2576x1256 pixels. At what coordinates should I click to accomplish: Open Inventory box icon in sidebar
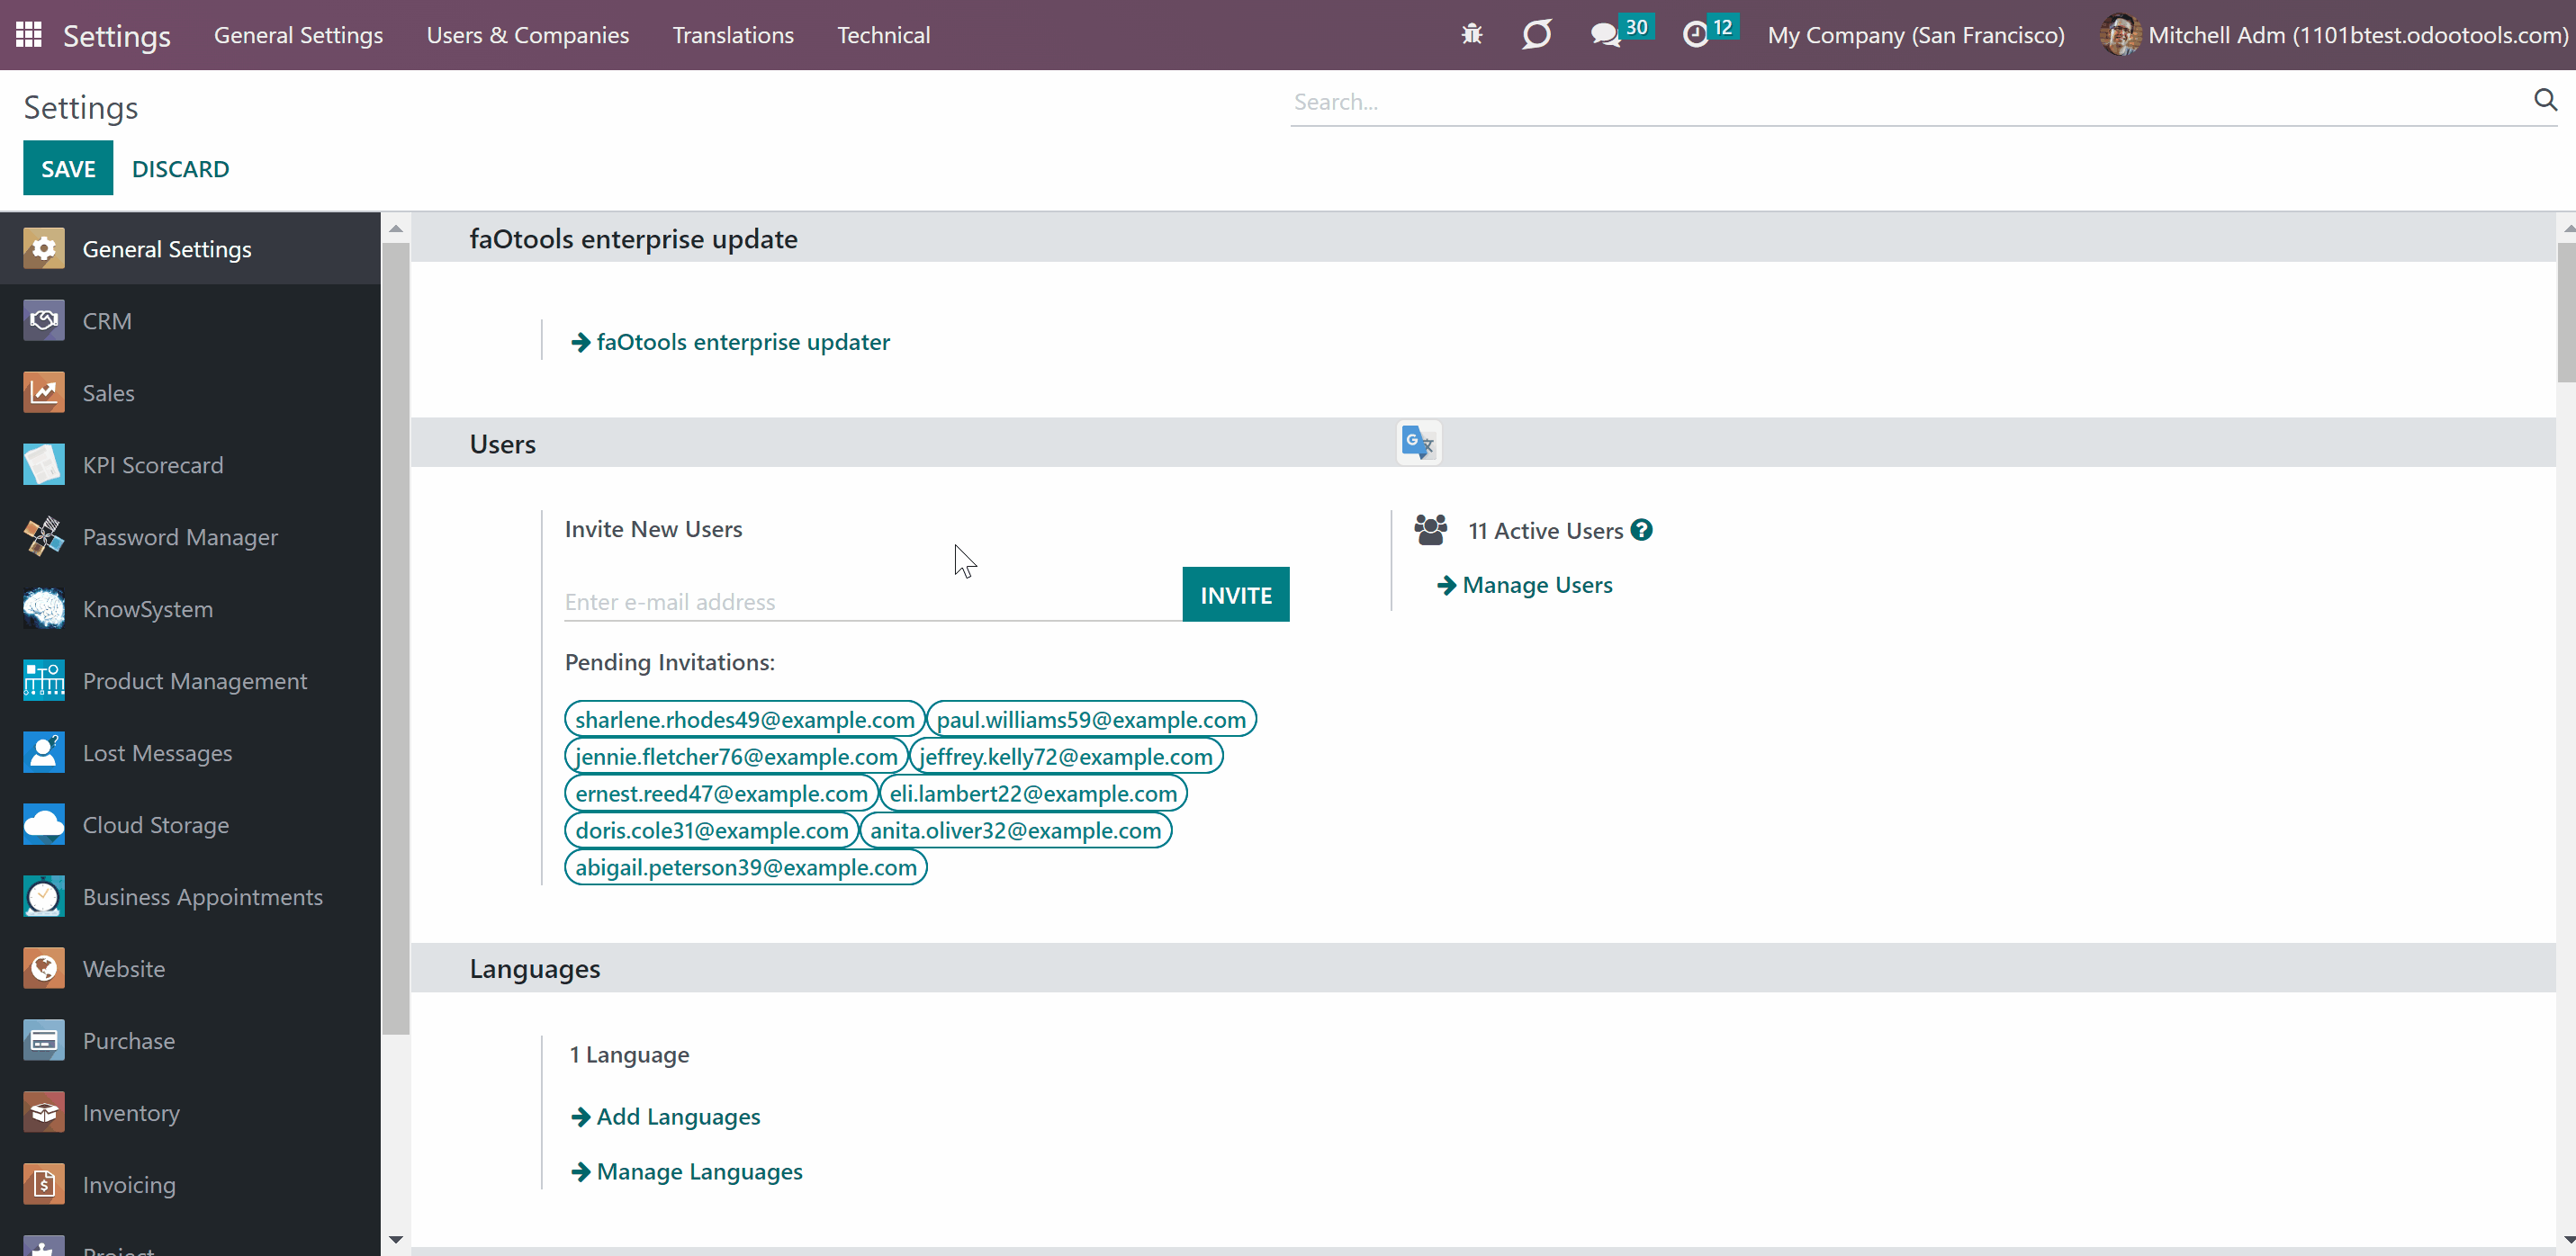tap(44, 1112)
